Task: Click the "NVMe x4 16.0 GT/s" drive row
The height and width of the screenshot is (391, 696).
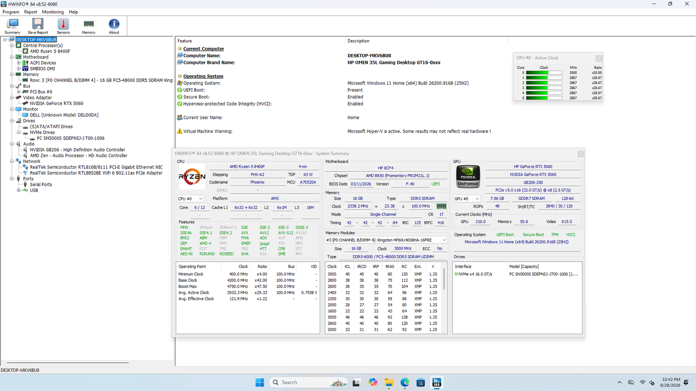Action: [517, 274]
